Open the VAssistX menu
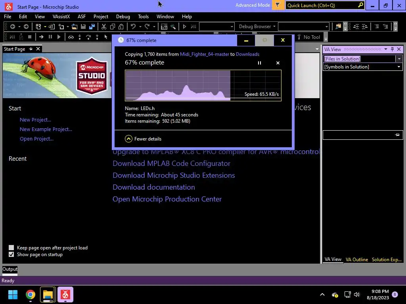Screen dimensions: 406x304 (x=61, y=17)
